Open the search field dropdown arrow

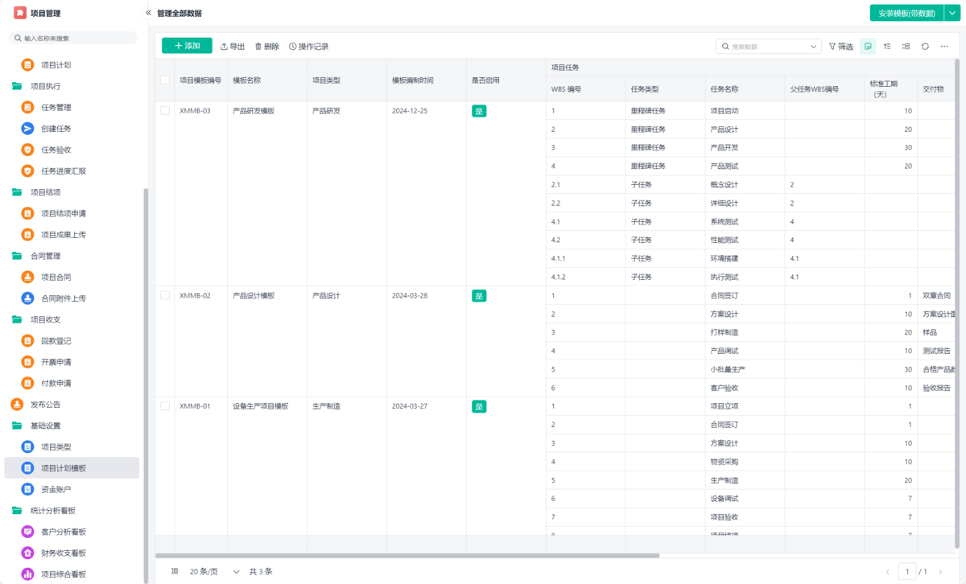(x=815, y=47)
